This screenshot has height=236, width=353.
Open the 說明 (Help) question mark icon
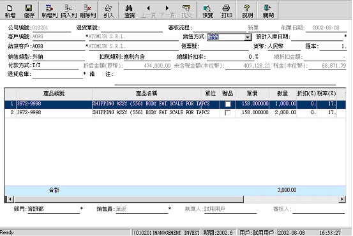(x=247, y=10)
